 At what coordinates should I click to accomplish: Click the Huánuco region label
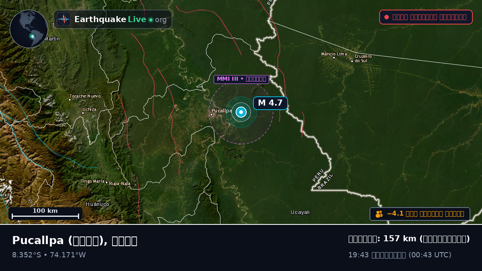click(x=98, y=204)
